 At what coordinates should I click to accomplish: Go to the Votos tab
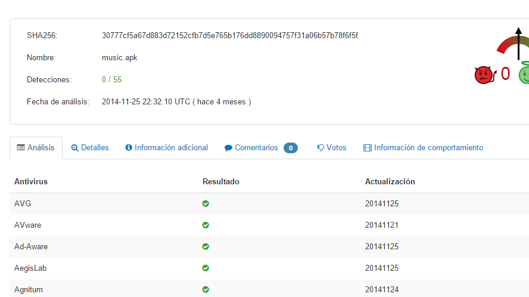332,147
